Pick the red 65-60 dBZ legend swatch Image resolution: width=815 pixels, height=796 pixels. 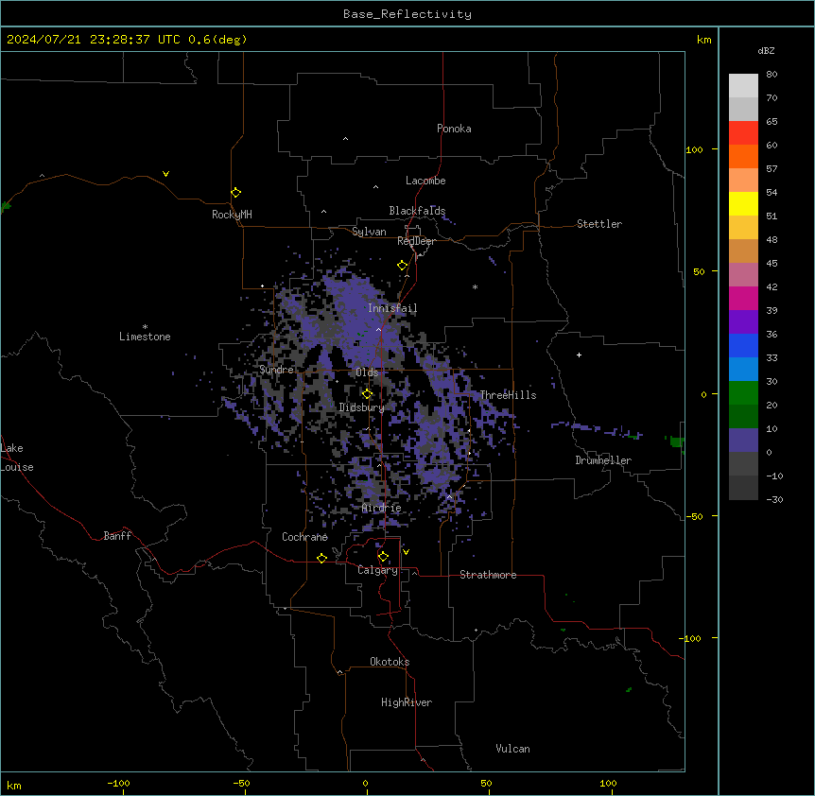point(743,132)
